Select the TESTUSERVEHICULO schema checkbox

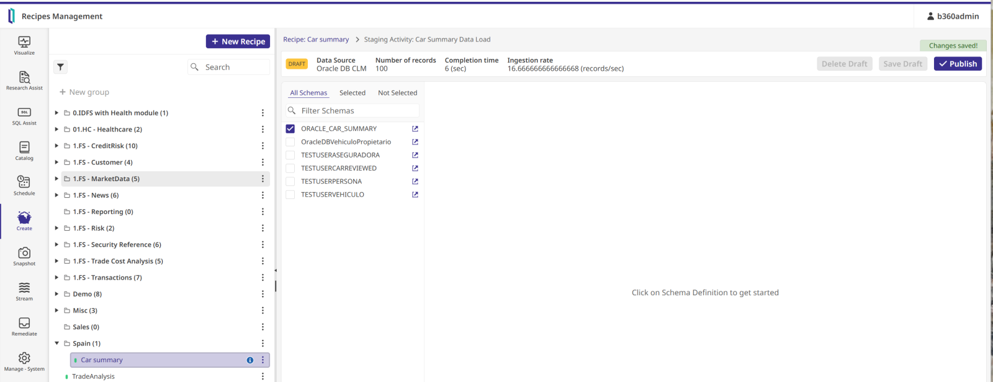point(290,195)
